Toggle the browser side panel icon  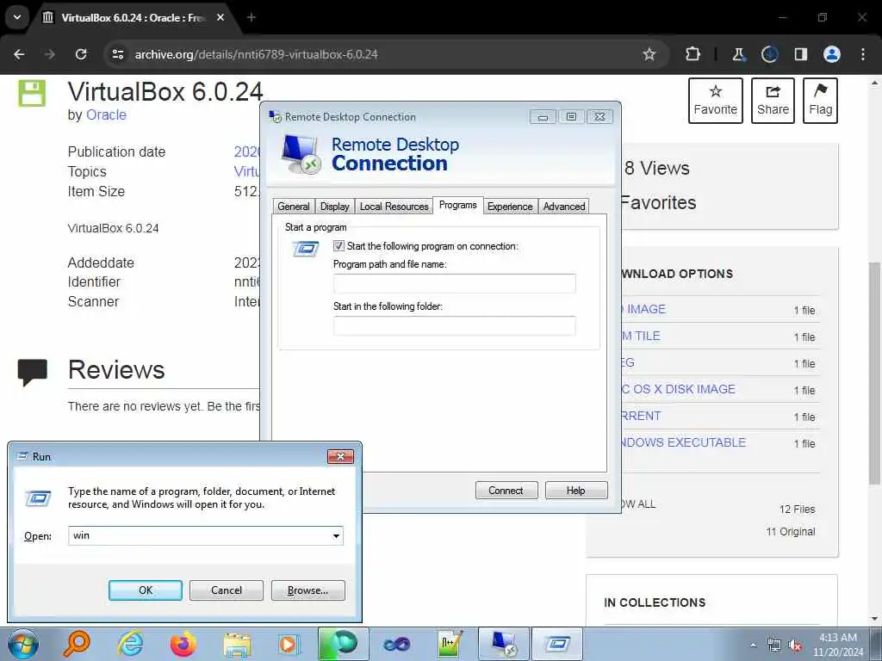click(x=801, y=54)
